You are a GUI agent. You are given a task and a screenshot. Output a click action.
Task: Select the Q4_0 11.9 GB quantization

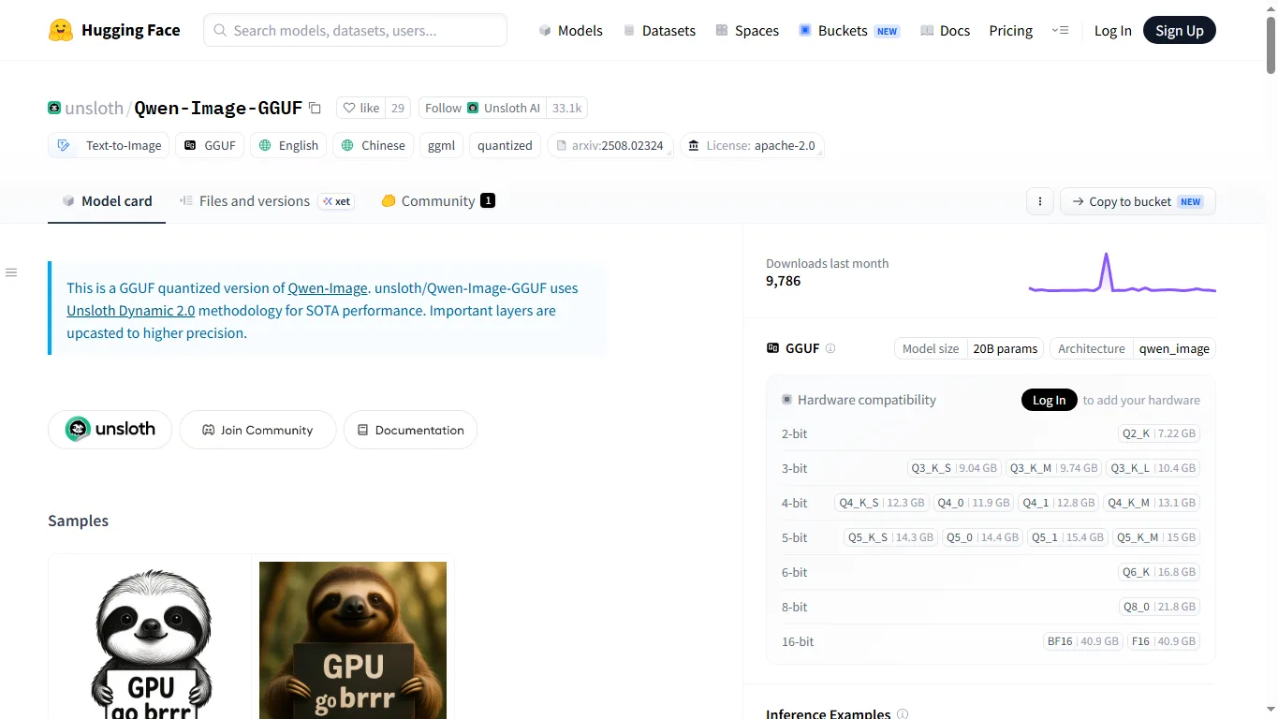tap(974, 503)
